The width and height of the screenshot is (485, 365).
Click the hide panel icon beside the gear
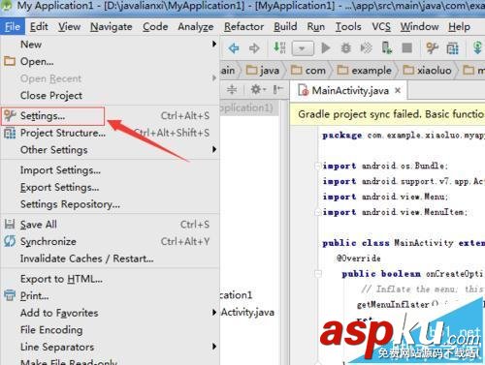point(277,89)
